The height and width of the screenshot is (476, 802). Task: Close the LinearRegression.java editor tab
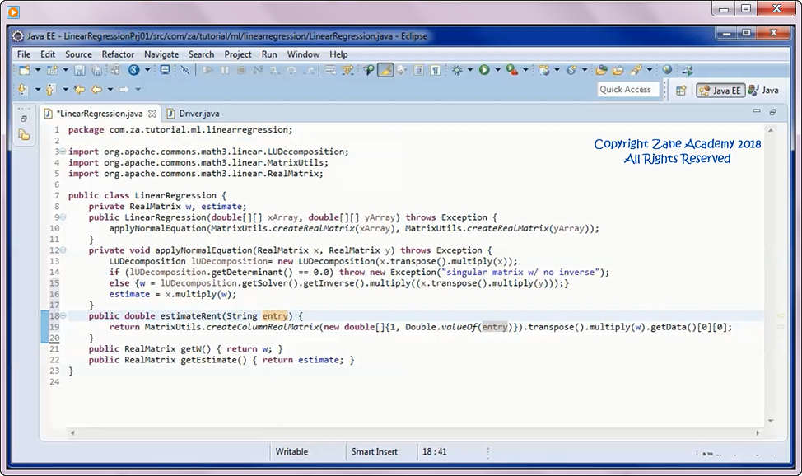coord(153,114)
